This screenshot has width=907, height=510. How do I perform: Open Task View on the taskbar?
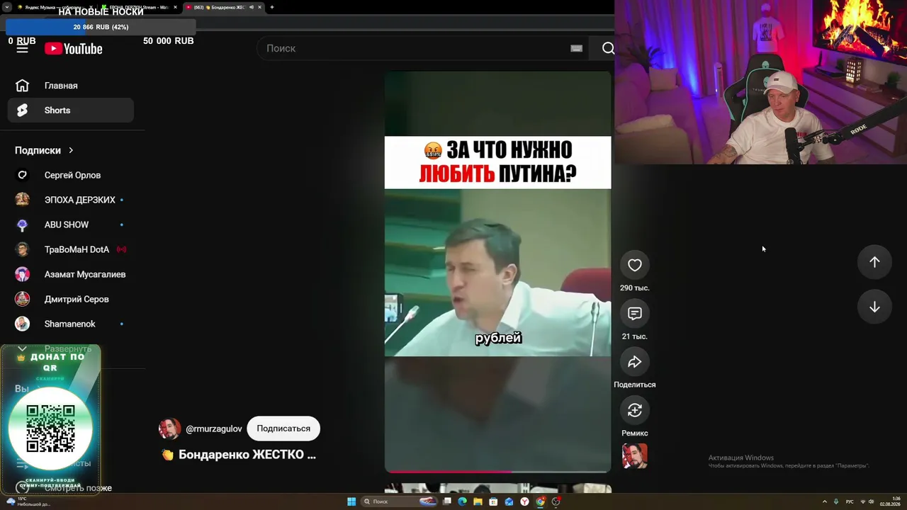tap(447, 501)
